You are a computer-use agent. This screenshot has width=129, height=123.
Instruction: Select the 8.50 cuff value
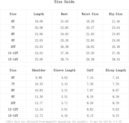coord(90,103)
